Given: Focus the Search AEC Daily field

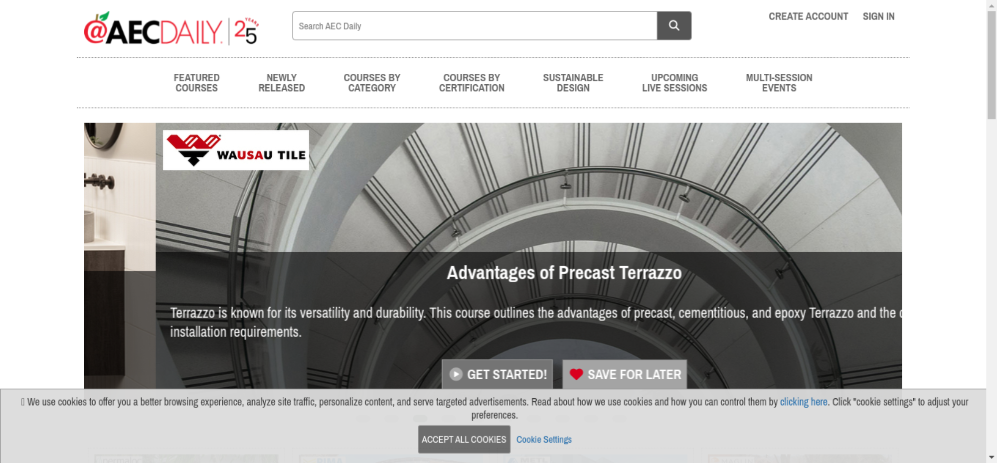Looking at the screenshot, I should tap(474, 26).
